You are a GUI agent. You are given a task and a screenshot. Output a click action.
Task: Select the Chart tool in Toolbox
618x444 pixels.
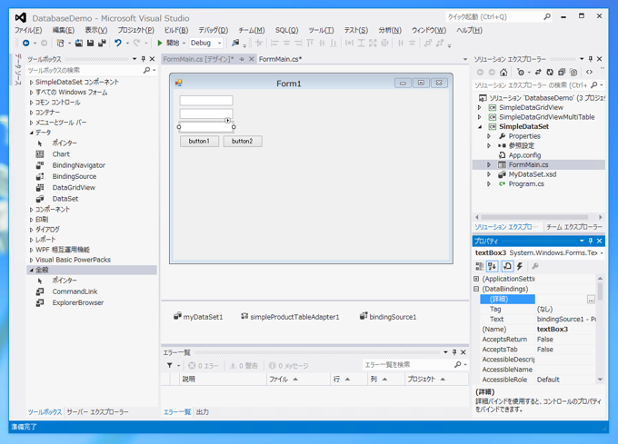61,154
